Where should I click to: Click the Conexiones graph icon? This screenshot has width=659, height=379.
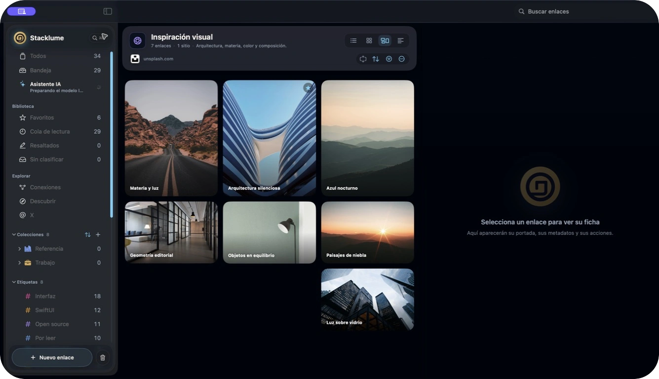coord(22,187)
